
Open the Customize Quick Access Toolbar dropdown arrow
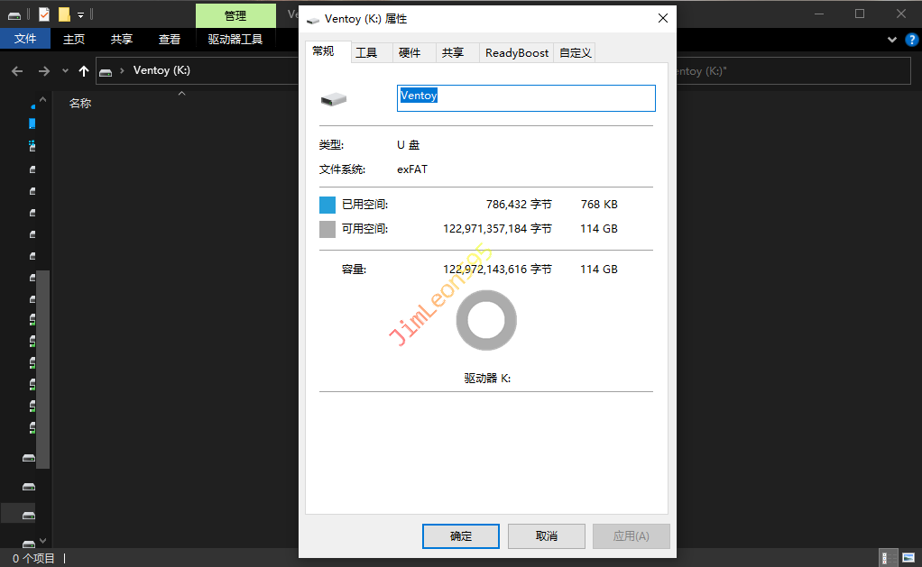pyautogui.click(x=80, y=14)
